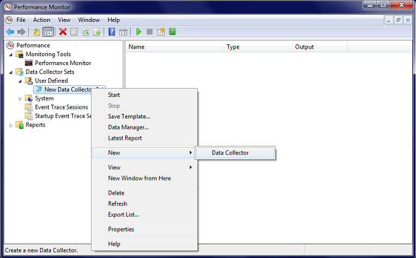Click the gray Stop square toolbar icon
Image resolution: width=416 pixels, height=258 pixels.
(x=149, y=32)
